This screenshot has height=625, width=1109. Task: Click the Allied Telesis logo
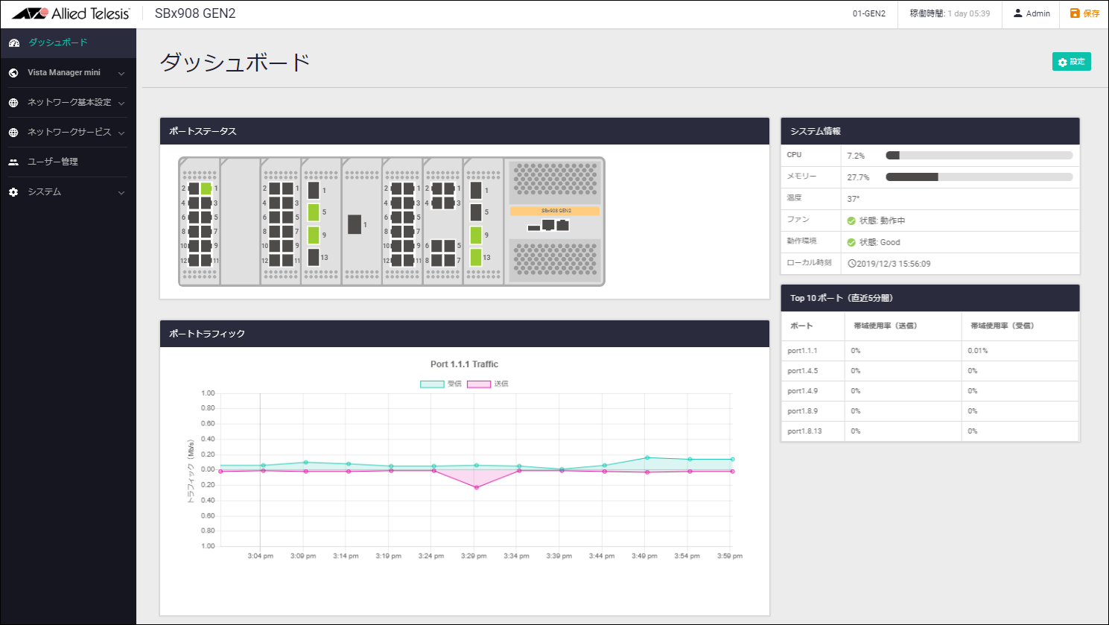pos(71,13)
